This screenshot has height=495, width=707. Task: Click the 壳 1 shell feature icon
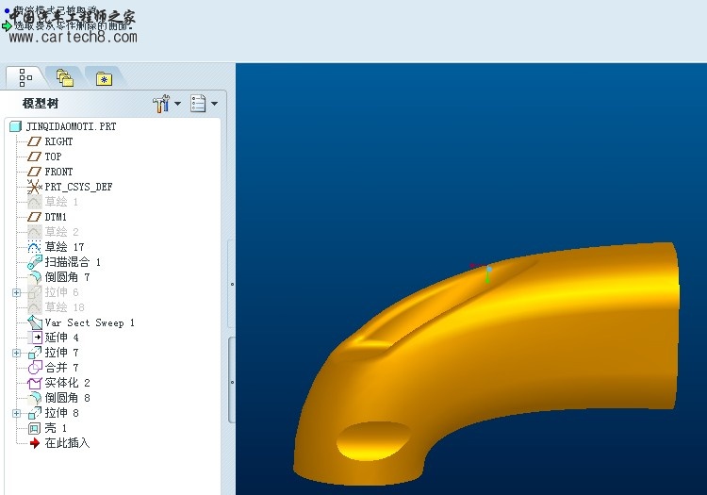coord(35,428)
